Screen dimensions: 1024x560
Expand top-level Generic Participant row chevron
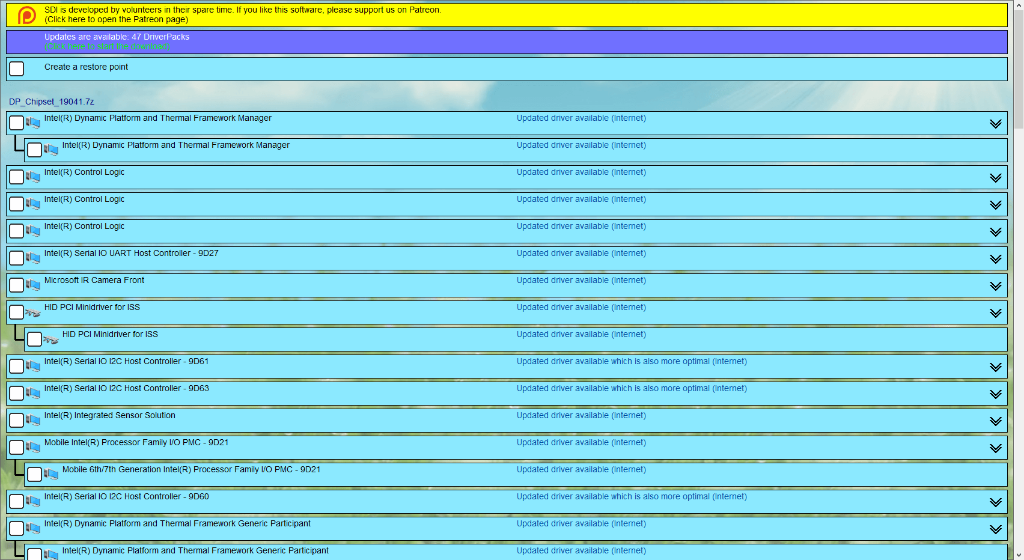coord(996,529)
